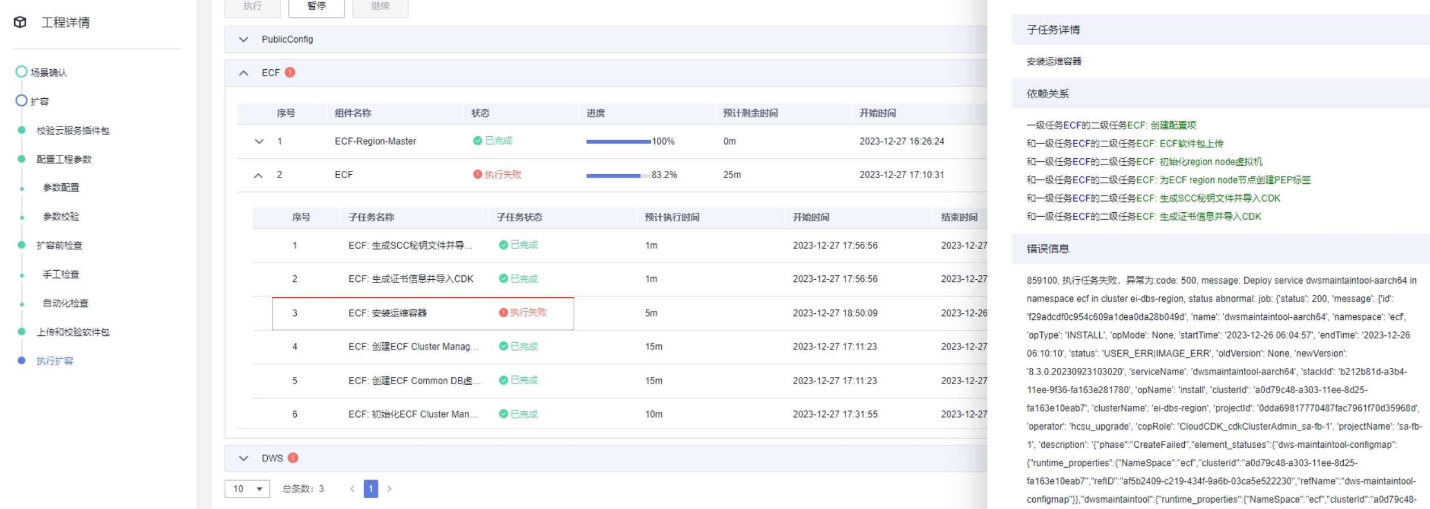Click the 依赖关系 section heading
Image resolution: width=1430 pixels, height=509 pixels.
click(x=1048, y=94)
